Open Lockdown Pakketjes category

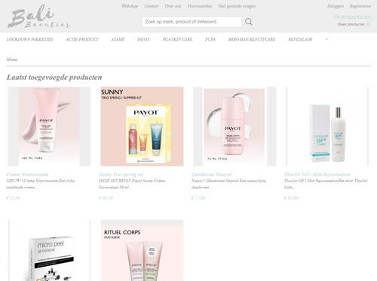(30, 39)
